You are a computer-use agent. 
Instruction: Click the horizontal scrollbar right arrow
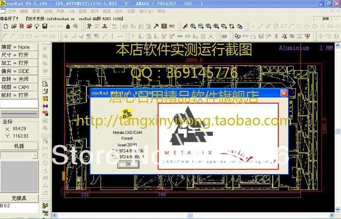332,215
